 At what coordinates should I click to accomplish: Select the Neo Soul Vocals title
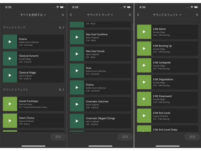point(95,51)
